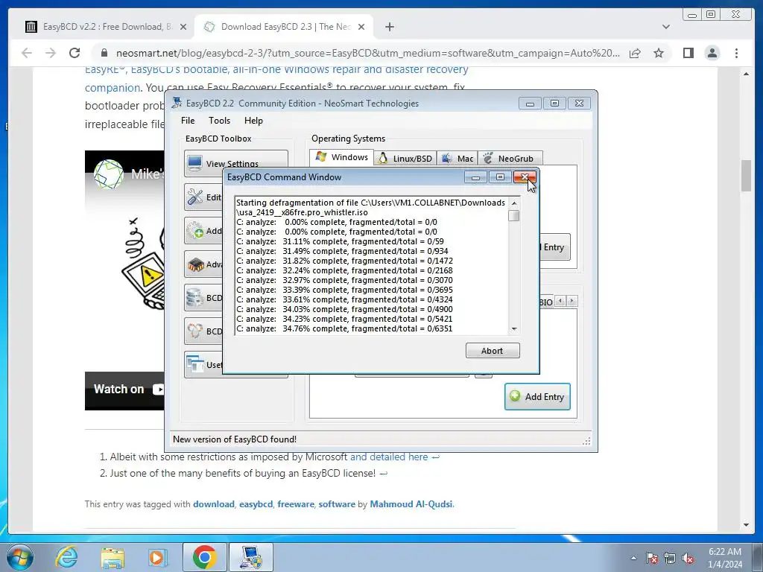
Task: Click the network tray icon
Action: point(670,558)
